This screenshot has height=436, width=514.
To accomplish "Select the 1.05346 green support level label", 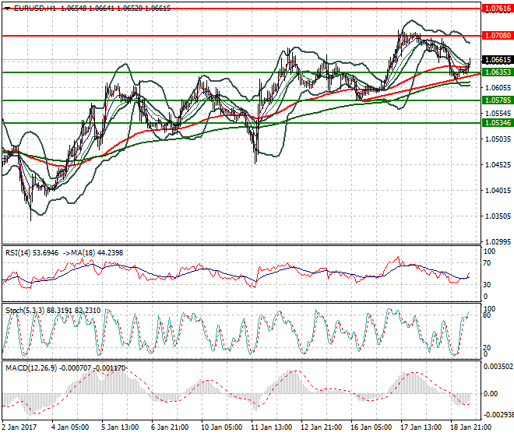I will pos(498,122).
